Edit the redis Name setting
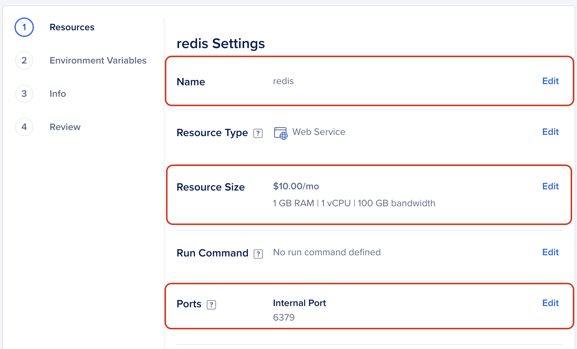Screen dimensions: 577x349 tap(550, 81)
